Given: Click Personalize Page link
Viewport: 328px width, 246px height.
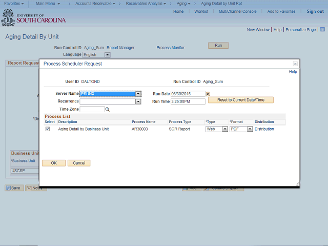Looking at the screenshot, I should point(301,30).
